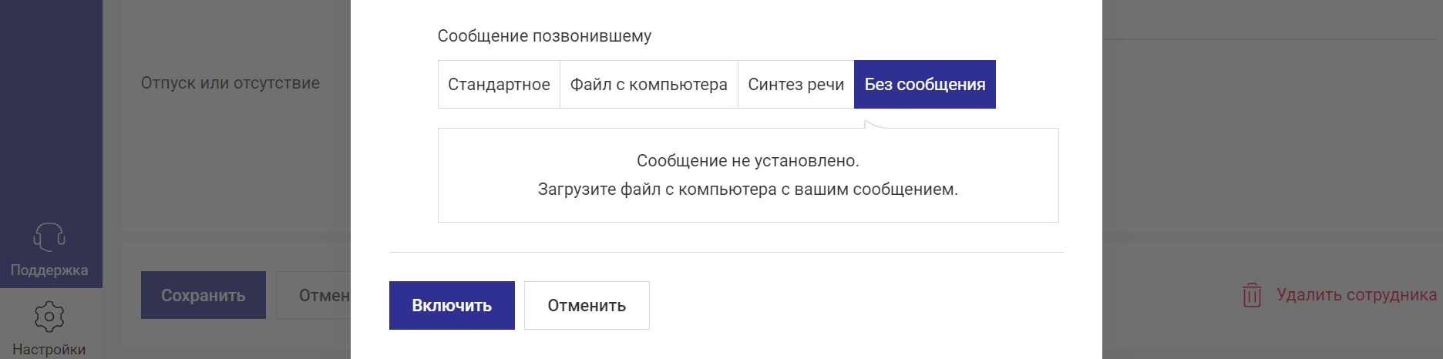Image resolution: width=1443 pixels, height=359 pixels.
Task: Select the Стандартное message option
Action: [499, 85]
